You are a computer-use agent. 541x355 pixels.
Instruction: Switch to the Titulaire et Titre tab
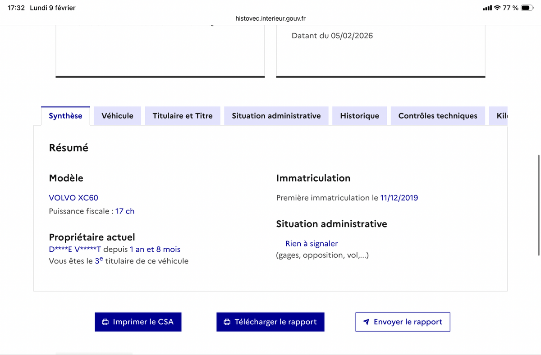(x=183, y=116)
